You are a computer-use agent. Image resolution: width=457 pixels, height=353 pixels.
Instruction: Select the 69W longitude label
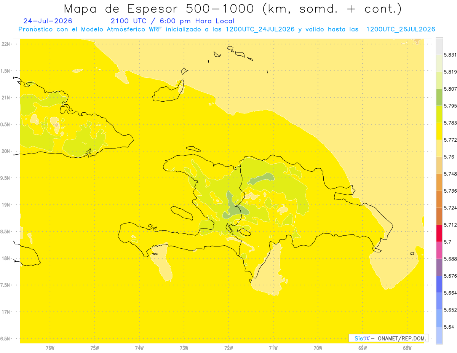coord(363,348)
